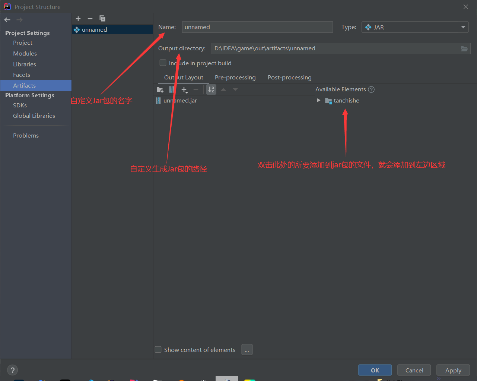Close the Project Structure dialog
This screenshot has width=477, height=381.
(466, 7)
